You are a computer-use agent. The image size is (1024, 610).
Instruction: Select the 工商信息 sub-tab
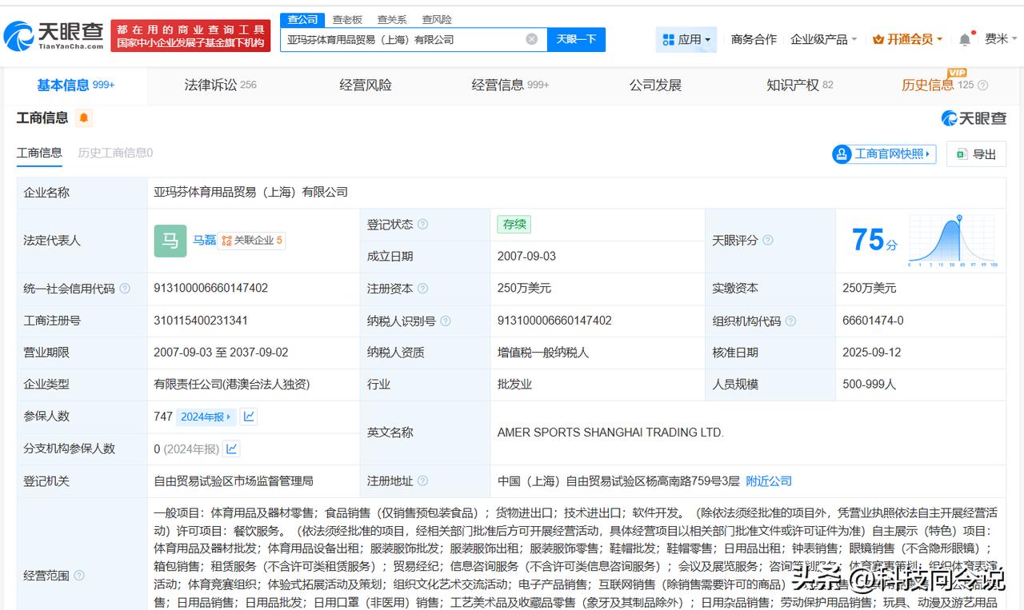point(39,153)
